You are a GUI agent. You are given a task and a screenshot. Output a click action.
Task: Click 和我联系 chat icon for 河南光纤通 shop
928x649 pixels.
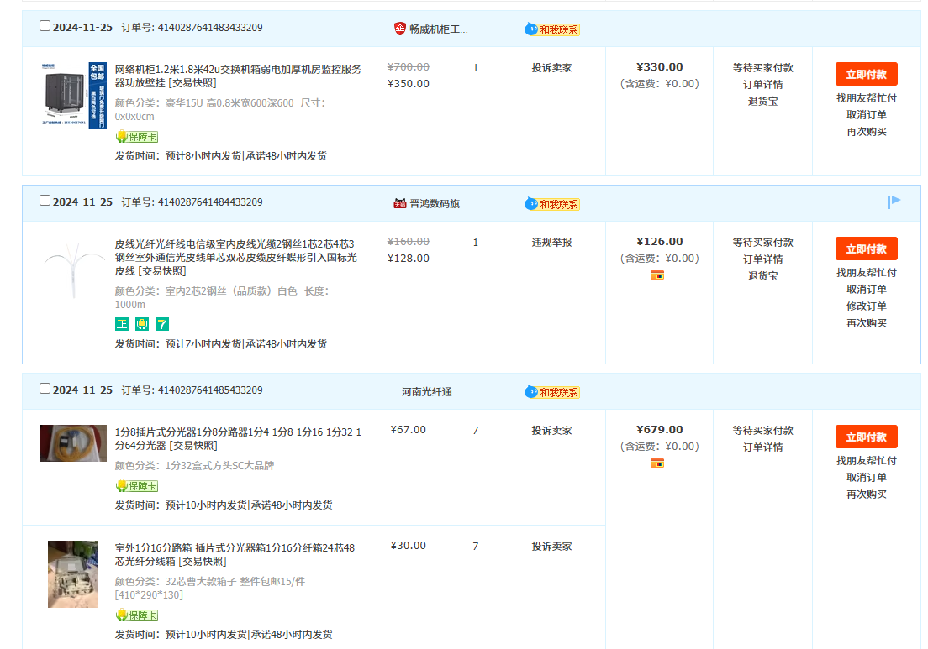click(x=552, y=392)
